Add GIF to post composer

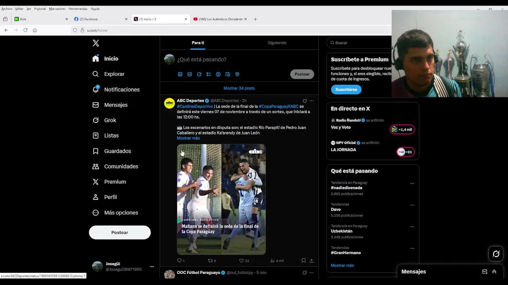point(190,74)
